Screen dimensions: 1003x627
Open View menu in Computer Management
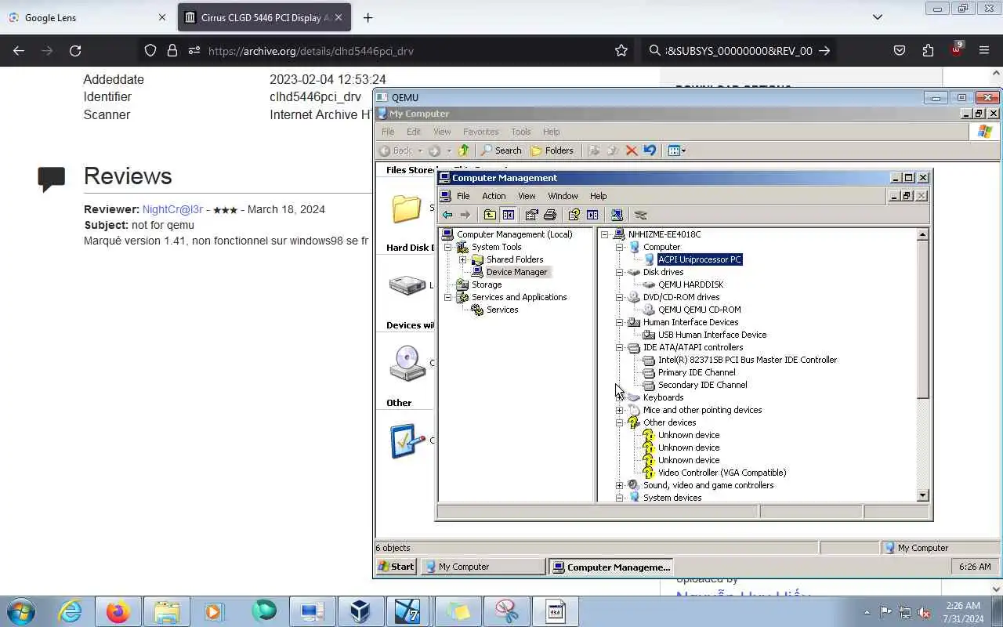527,196
